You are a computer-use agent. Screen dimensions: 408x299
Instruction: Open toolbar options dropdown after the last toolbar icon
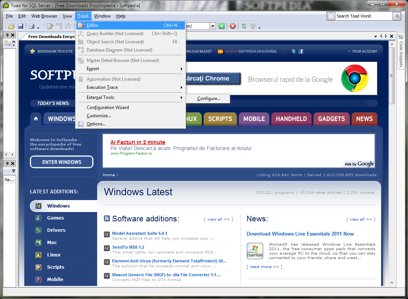click(259, 28)
